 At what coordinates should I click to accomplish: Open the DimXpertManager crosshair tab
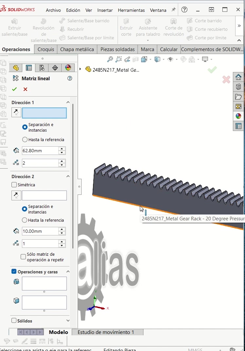[55, 67]
